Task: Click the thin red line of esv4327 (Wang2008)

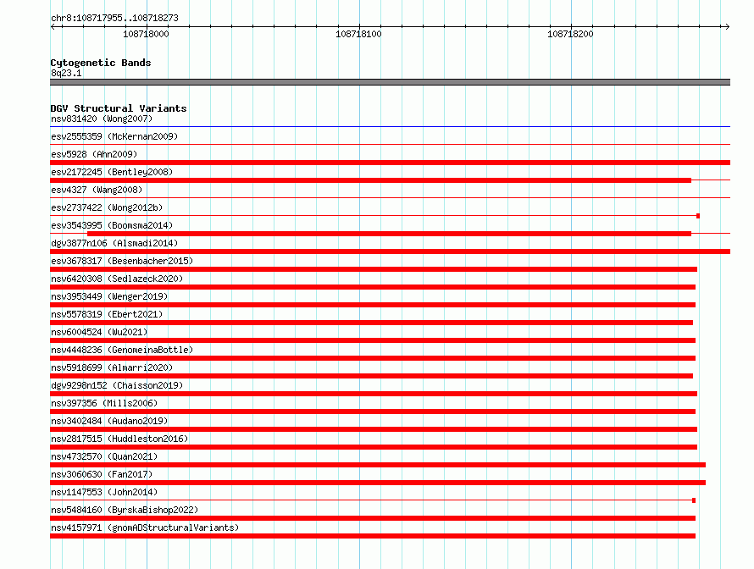Action: click(390, 197)
